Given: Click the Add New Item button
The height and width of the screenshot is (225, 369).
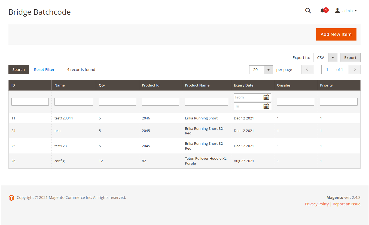Looking at the screenshot, I should pyautogui.click(x=336, y=34).
